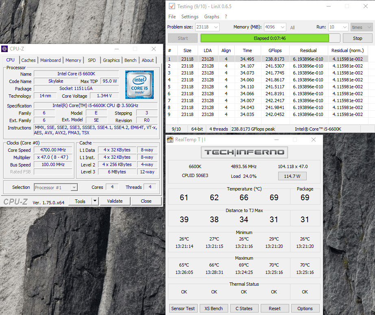Click the Level 3 cache 6 MBytes field

pos(117,172)
